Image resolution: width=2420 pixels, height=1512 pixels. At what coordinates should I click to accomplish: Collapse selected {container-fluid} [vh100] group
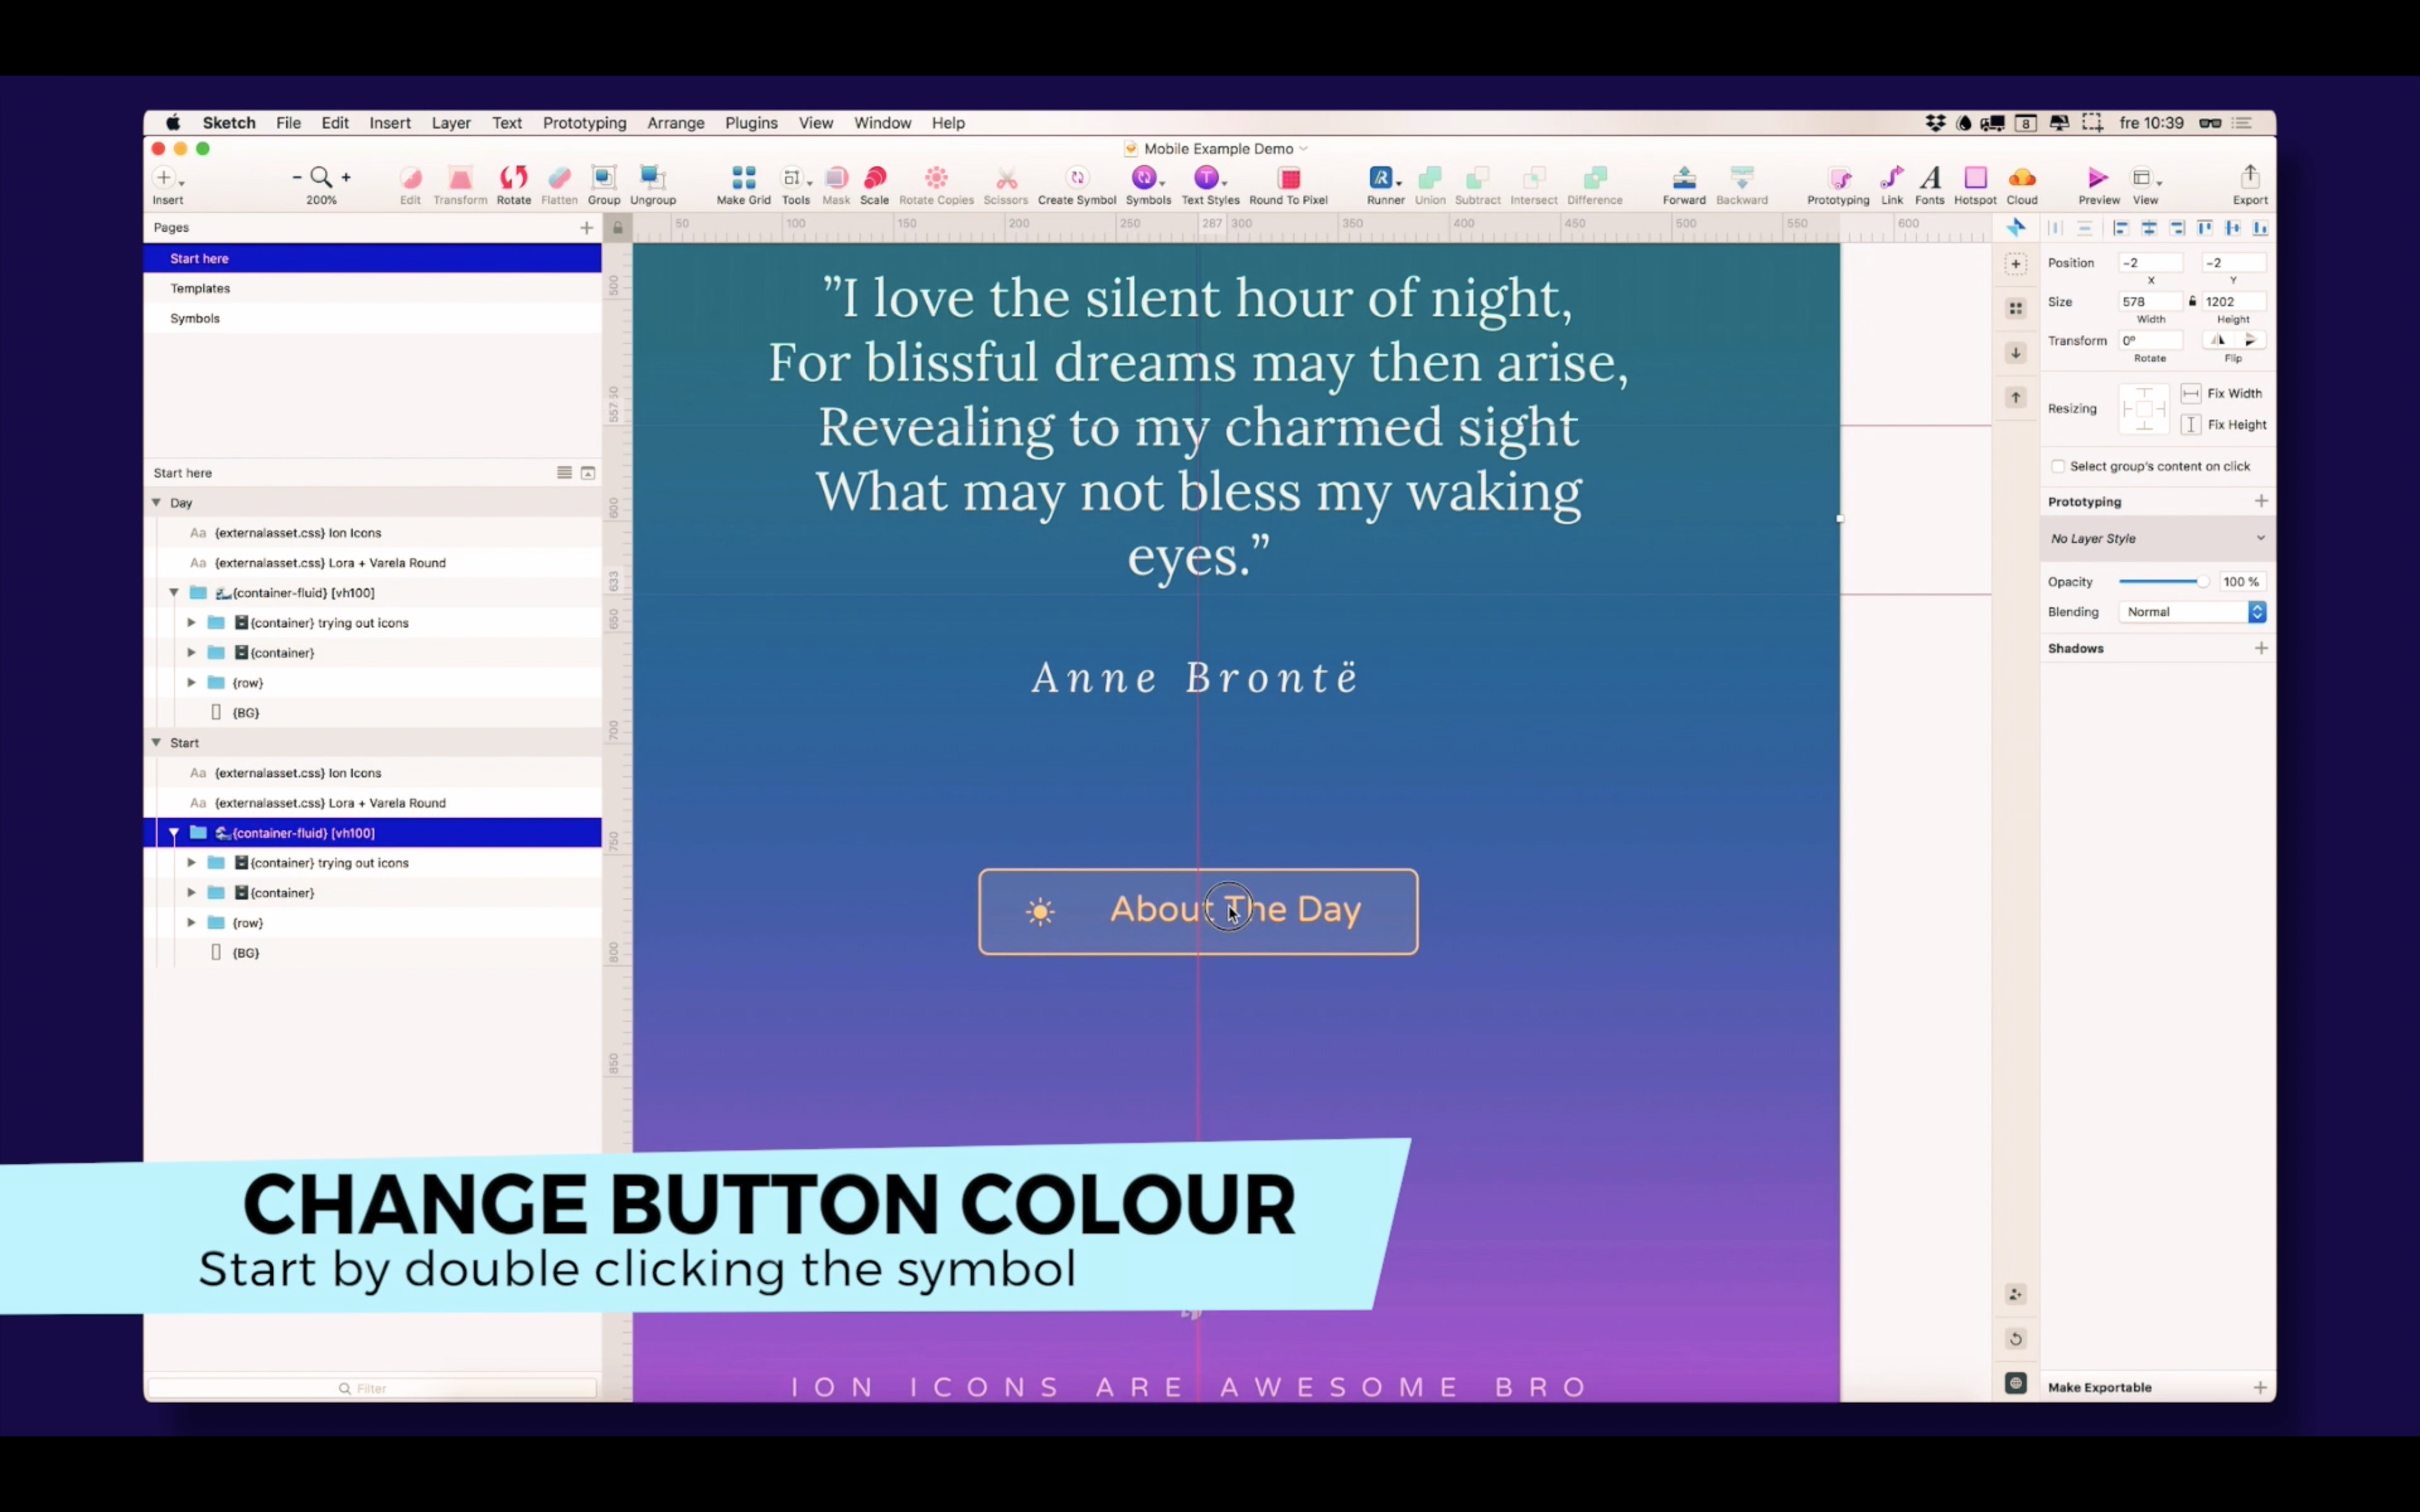pyautogui.click(x=174, y=832)
